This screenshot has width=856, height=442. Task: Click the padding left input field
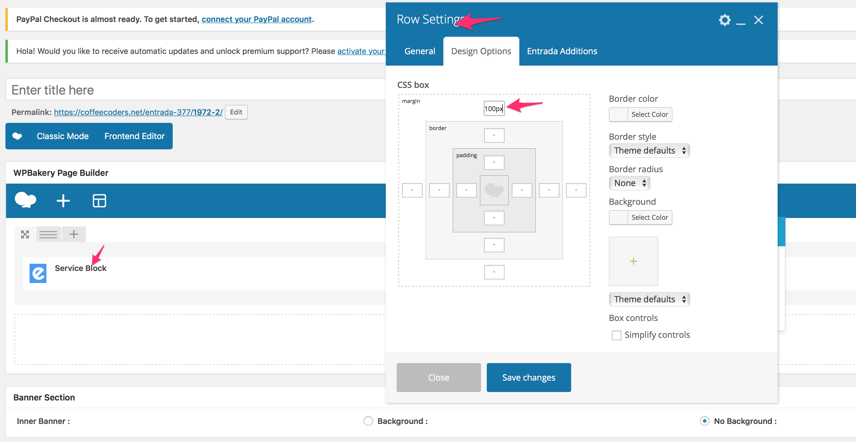click(467, 190)
